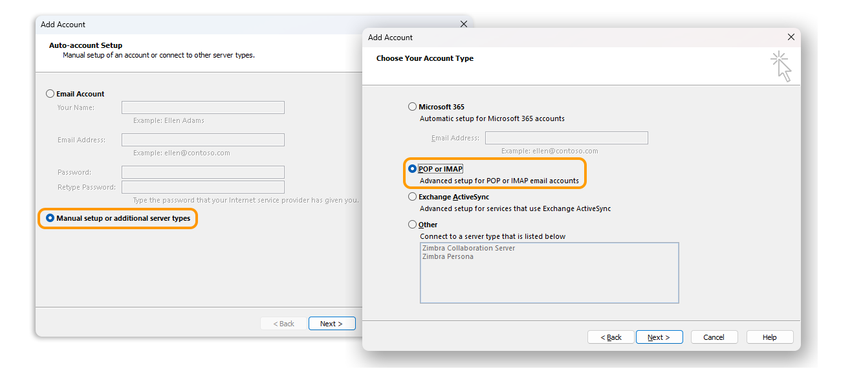
Task: Choose the Microsoft 365 account type
Action: (413, 107)
